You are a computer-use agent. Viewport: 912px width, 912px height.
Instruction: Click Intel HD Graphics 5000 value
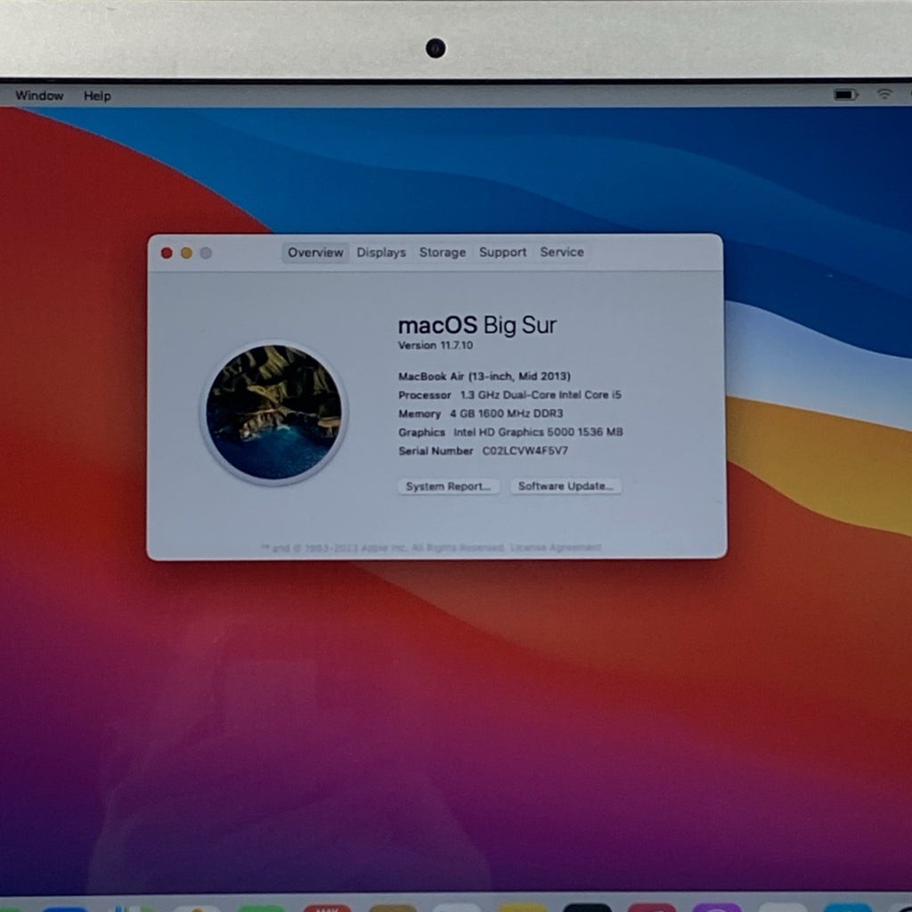[538, 432]
